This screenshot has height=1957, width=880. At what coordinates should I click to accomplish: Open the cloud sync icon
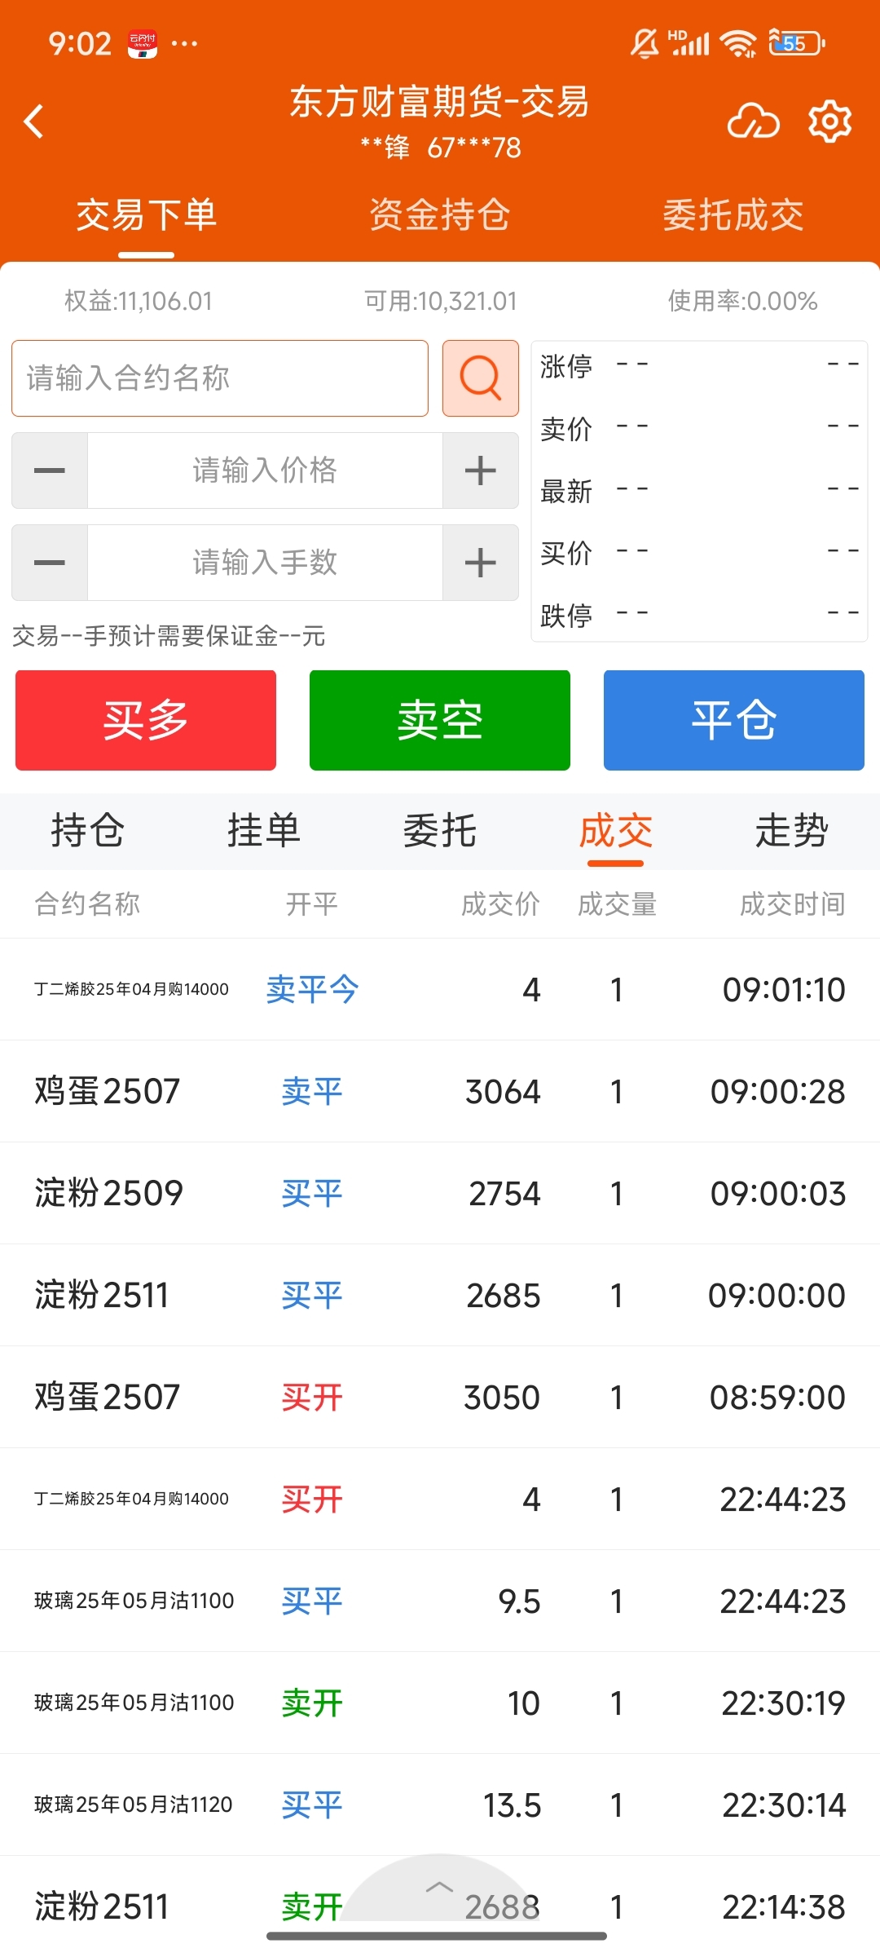(x=753, y=121)
